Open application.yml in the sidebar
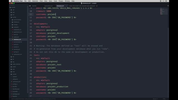 point(17,32)
